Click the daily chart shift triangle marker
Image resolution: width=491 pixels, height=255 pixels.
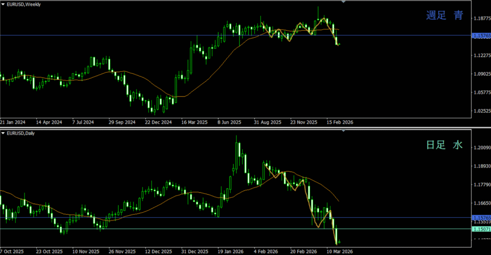pos(343,131)
